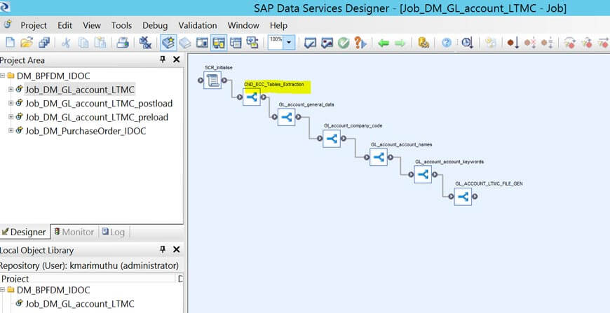Click the green Validate checkmark icon
The height and width of the screenshot is (313, 610).
pos(344,43)
